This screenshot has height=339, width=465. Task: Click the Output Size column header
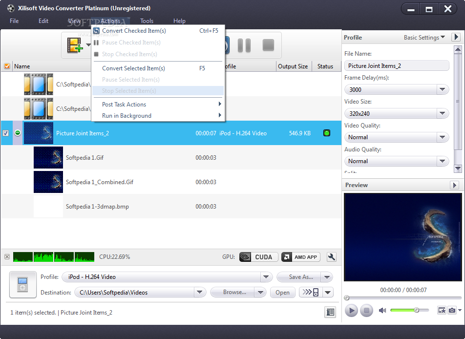click(x=293, y=66)
